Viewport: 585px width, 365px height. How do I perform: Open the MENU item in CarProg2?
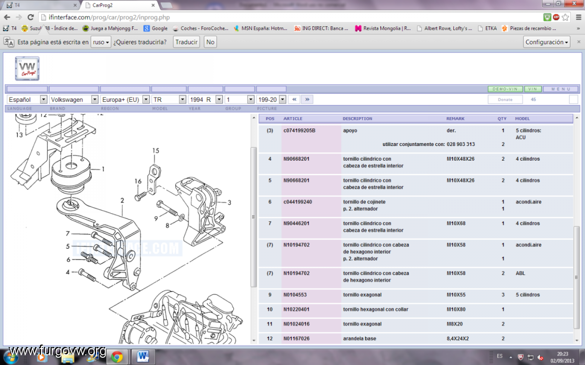pyautogui.click(x=561, y=90)
